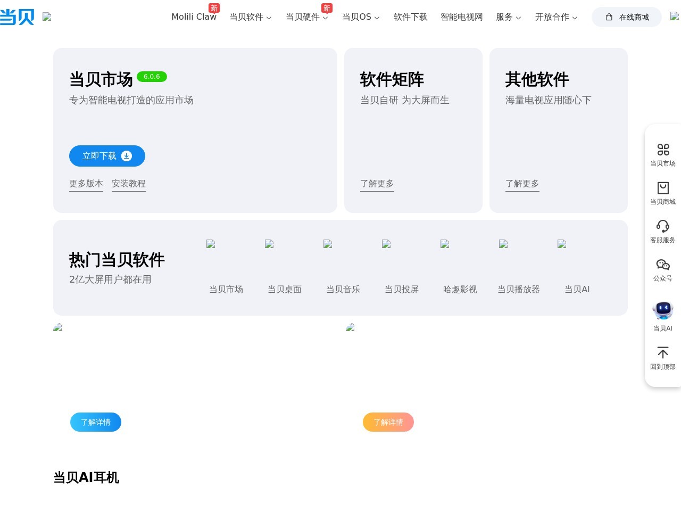This screenshot has width=681, height=511.
Task: Open the 当贝桌面 app icon
Action: (x=269, y=244)
